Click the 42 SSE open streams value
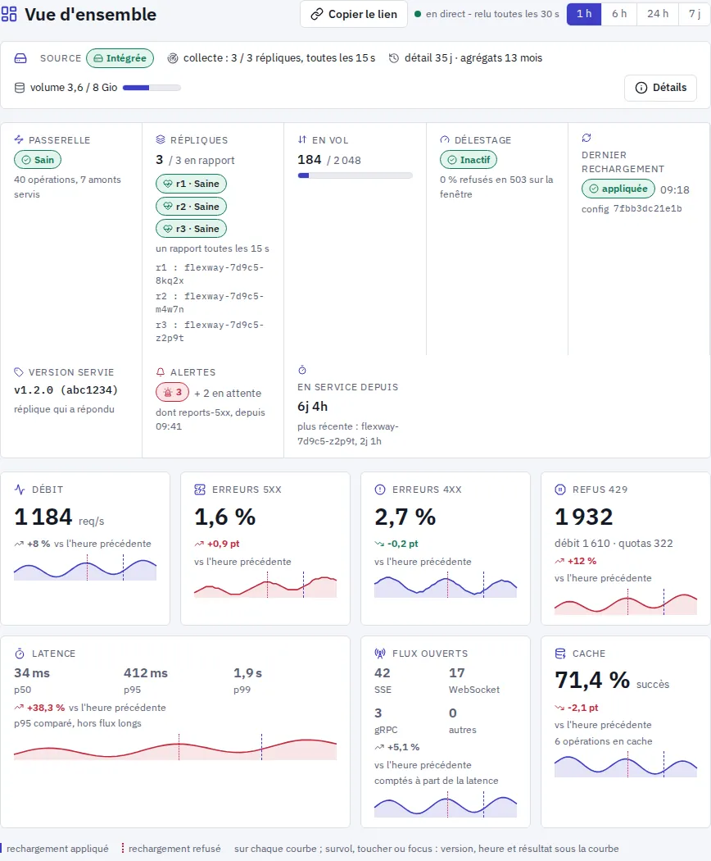Screen dimensions: 711x861 tap(383, 672)
